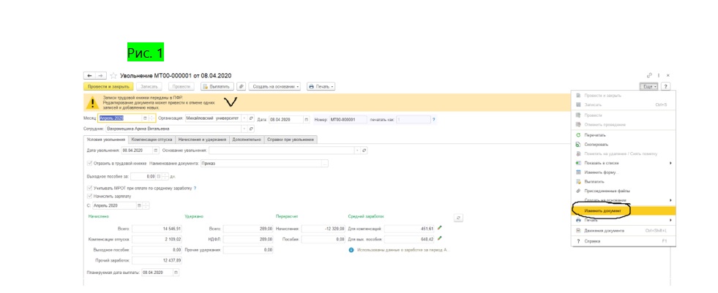Expand the Создать на основании dropdown
The width and height of the screenshot is (718, 293).
point(277,86)
